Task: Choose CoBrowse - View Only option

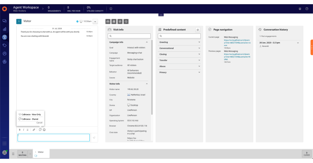Action: [30, 115]
